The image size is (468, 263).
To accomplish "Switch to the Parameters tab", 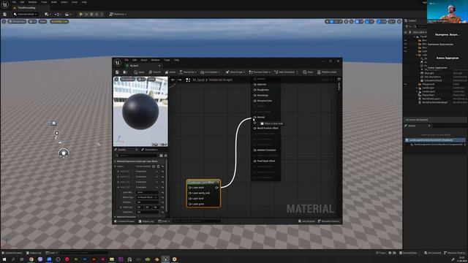I will tap(149, 150).
